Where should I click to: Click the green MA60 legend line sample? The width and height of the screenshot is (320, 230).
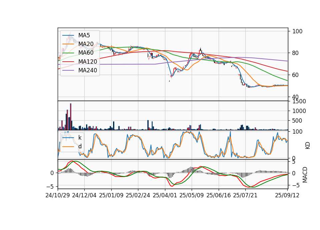point(68,53)
